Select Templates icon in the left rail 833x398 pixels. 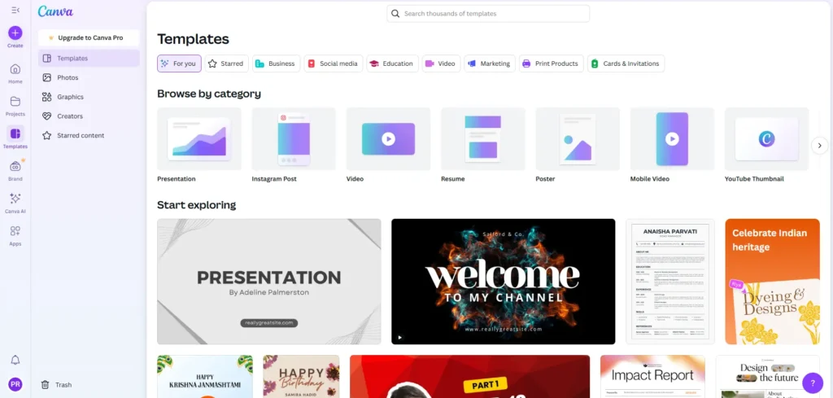pos(15,133)
